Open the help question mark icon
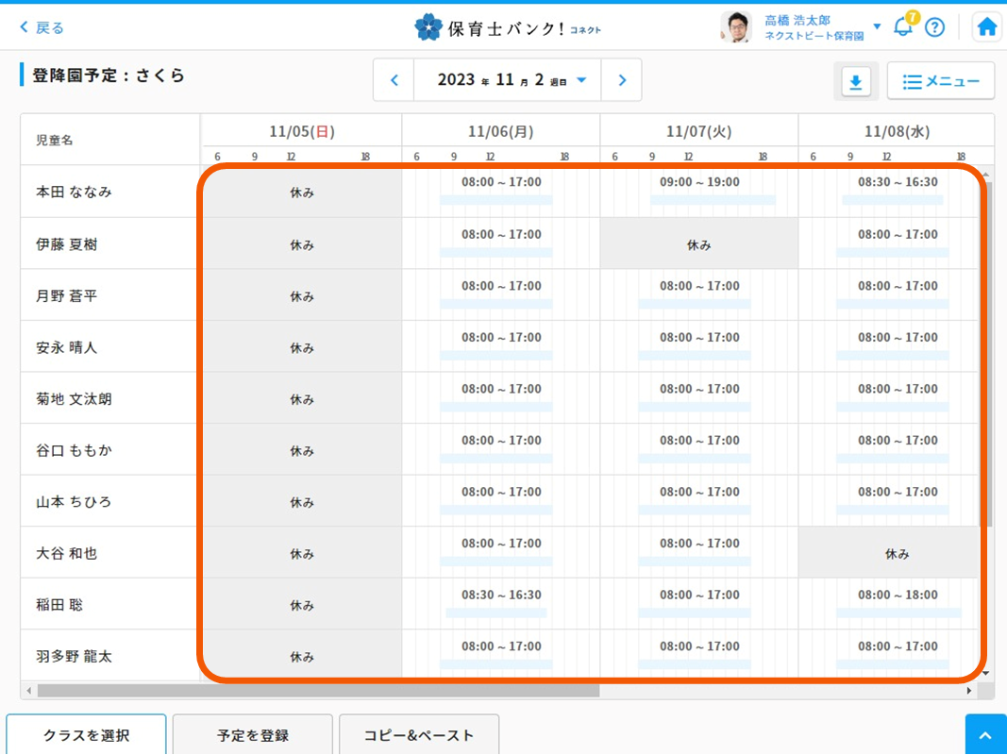 click(x=934, y=26)
